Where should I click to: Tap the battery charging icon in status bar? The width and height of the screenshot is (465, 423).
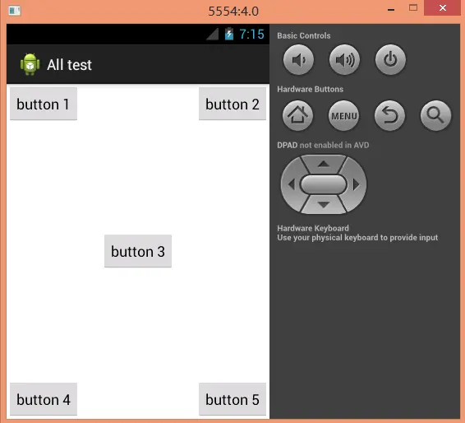(229, 34)
